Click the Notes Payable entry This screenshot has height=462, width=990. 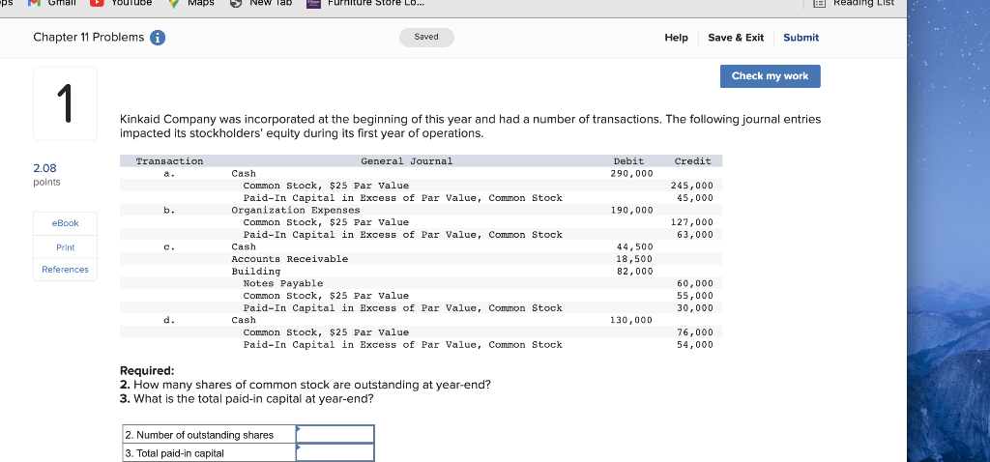click(x=283, y=283)
